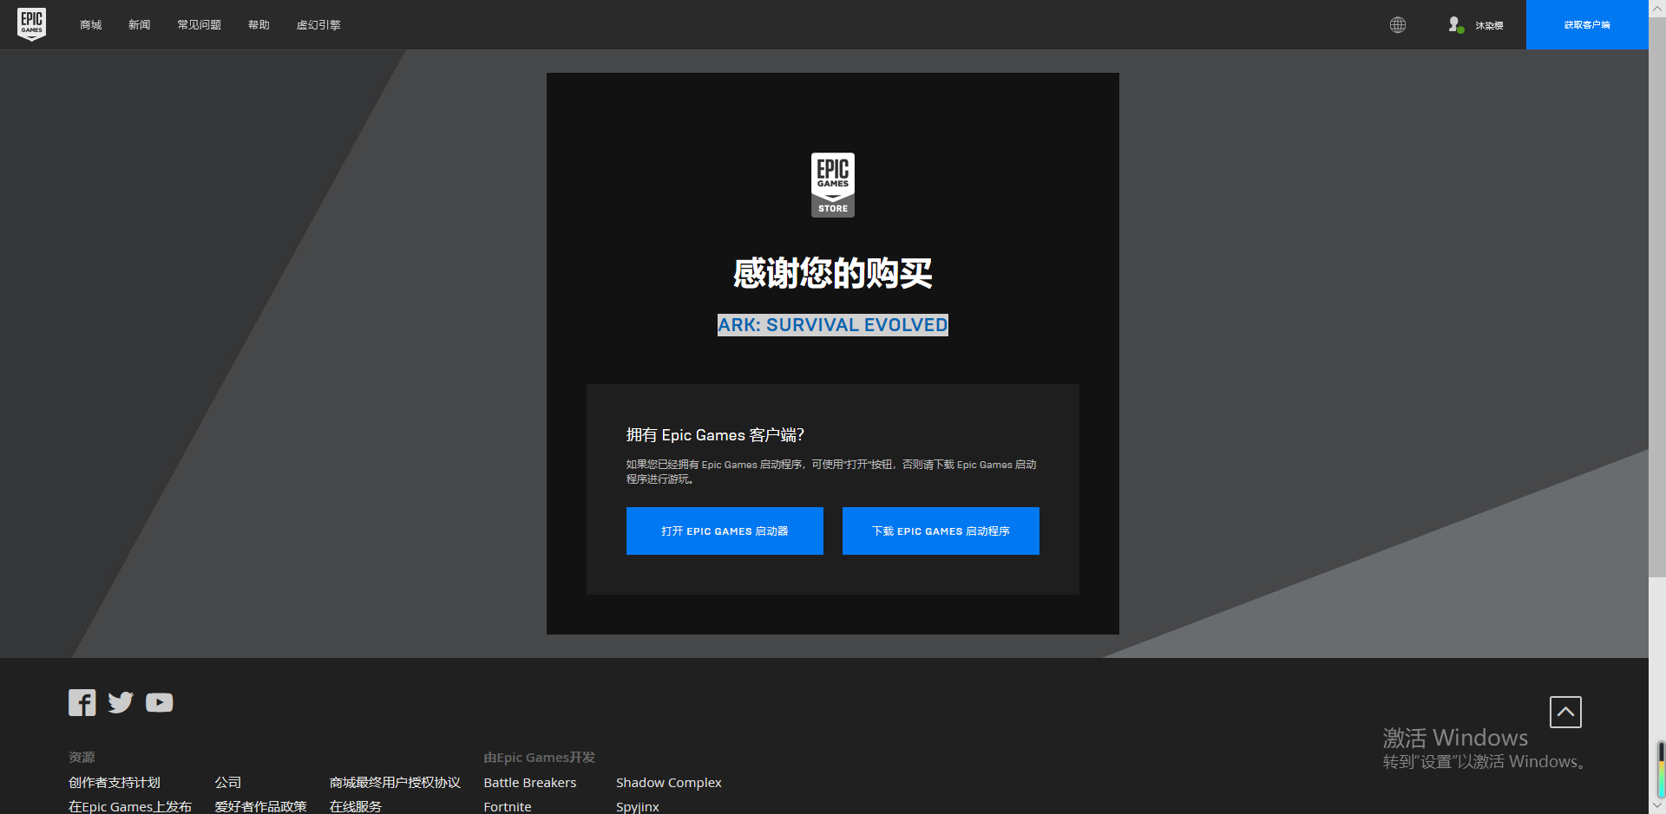Open the 常见问题 section
1666x814 pixels.
coord(198,24)
